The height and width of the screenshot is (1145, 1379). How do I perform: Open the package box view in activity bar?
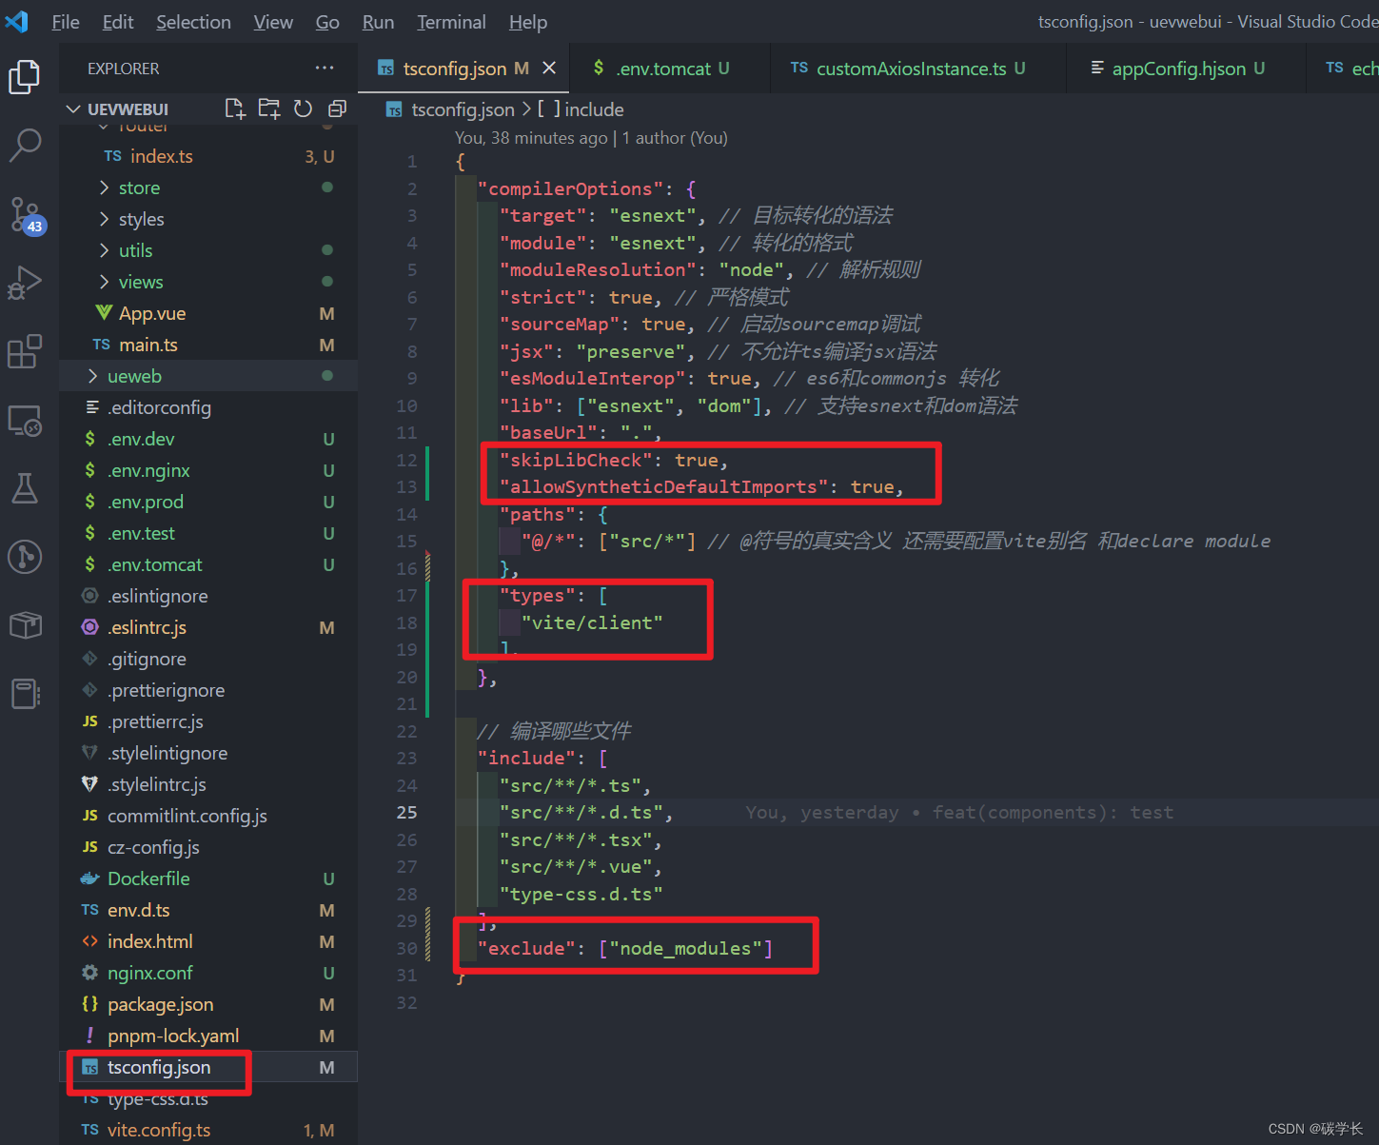tap(25, 625)
